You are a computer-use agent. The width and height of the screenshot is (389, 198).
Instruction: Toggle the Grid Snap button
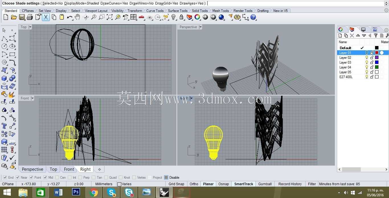[x=176, y=184]
